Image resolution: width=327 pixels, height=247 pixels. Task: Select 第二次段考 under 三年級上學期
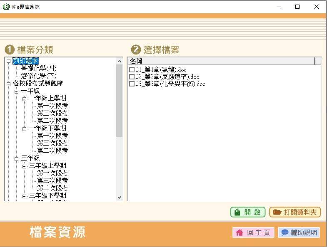[x=52, y=188]
